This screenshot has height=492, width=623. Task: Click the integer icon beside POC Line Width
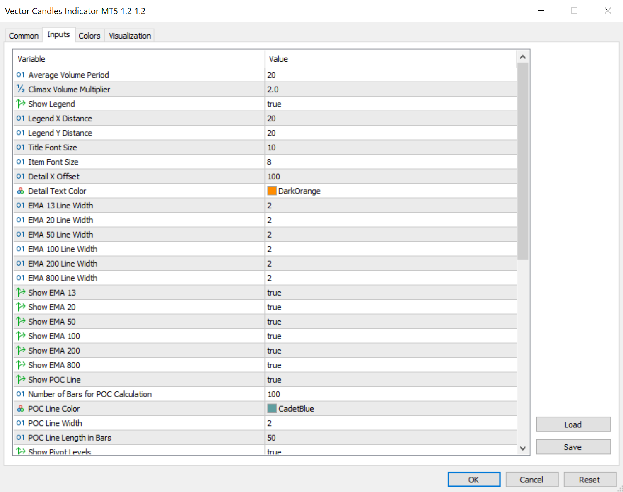coord(20,423)
